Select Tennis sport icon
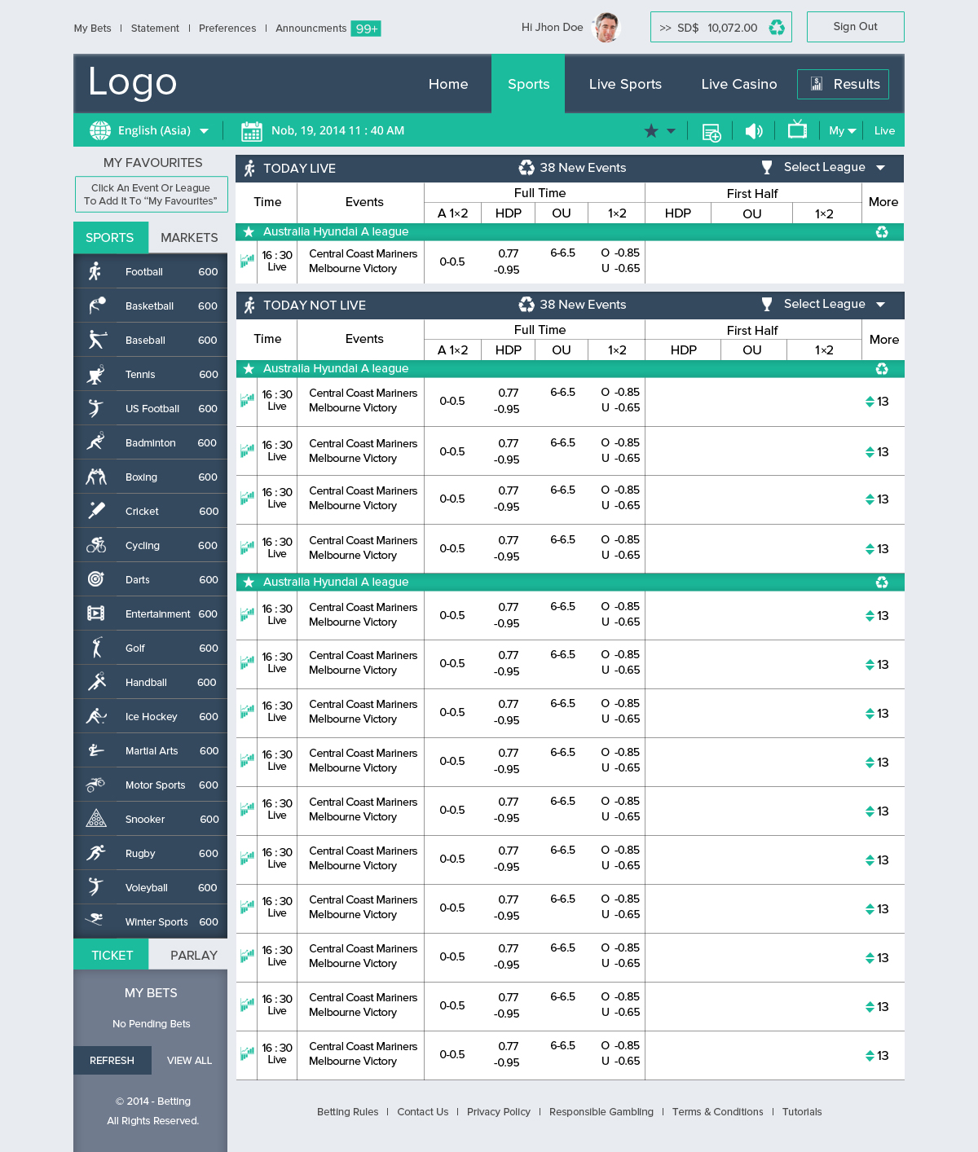The image size is (978, 1152). point(96,374)
